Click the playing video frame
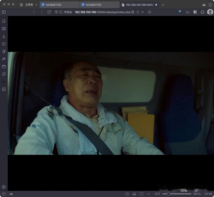 (x=111, y=103)
